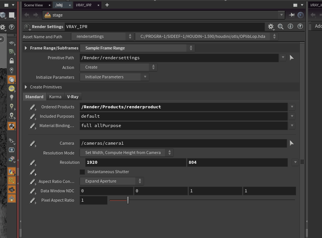Go back with the left arrow beside the stage path

tap(27, 15)
